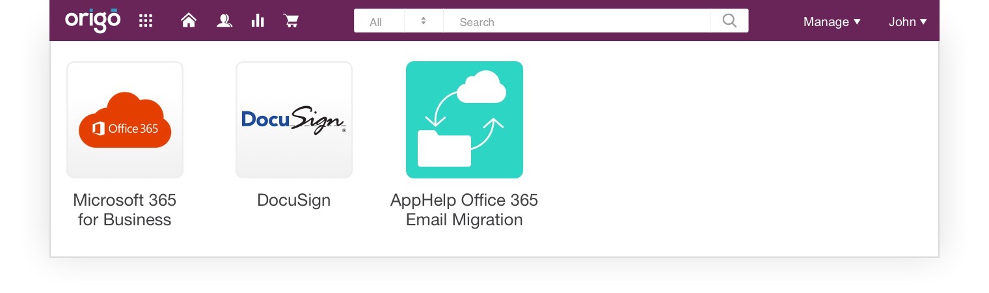Click the DocuSign text label
989x293 pixels.
[294, 200]
